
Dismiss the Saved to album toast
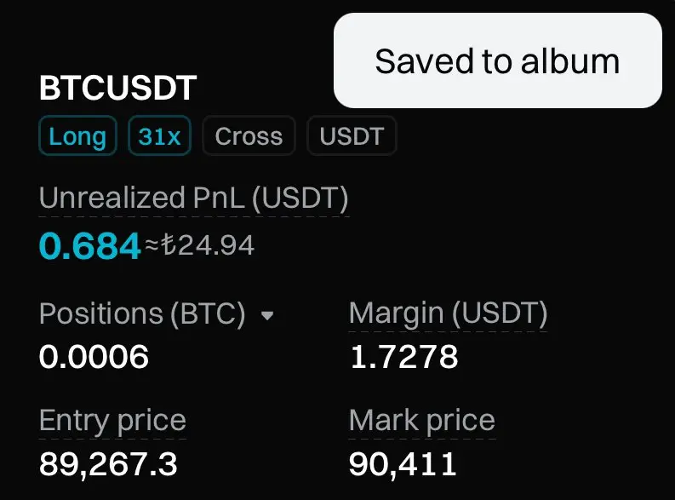click(x=498, y=60)
